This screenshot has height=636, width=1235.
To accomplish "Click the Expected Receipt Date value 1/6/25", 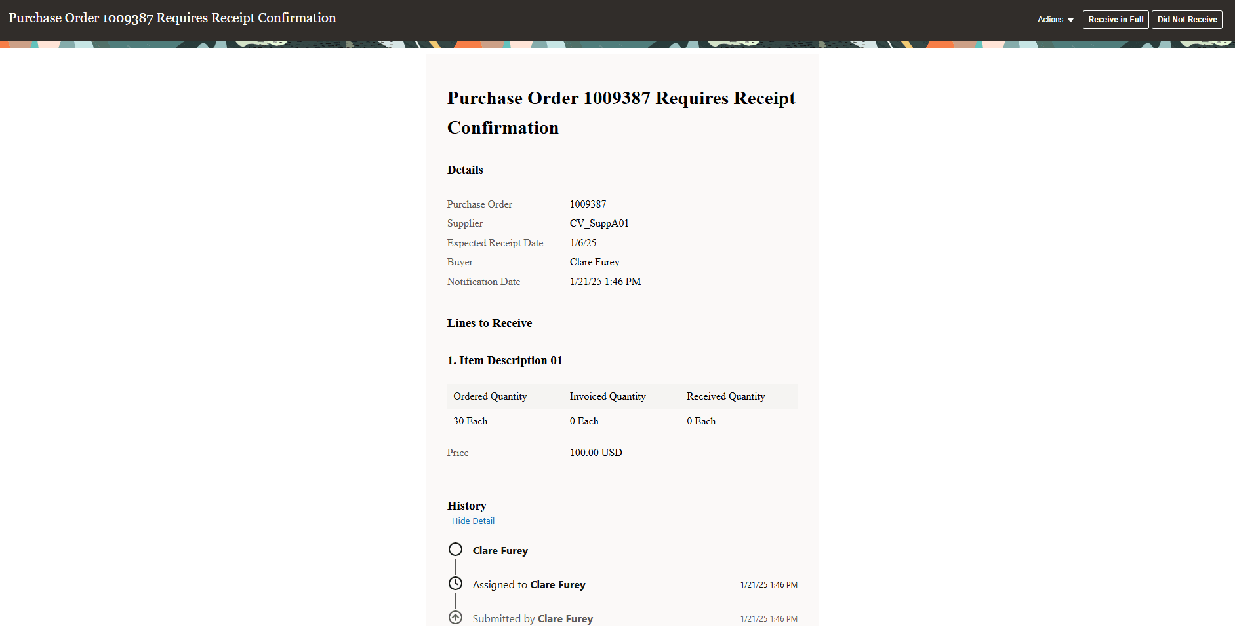I will 582,243.
